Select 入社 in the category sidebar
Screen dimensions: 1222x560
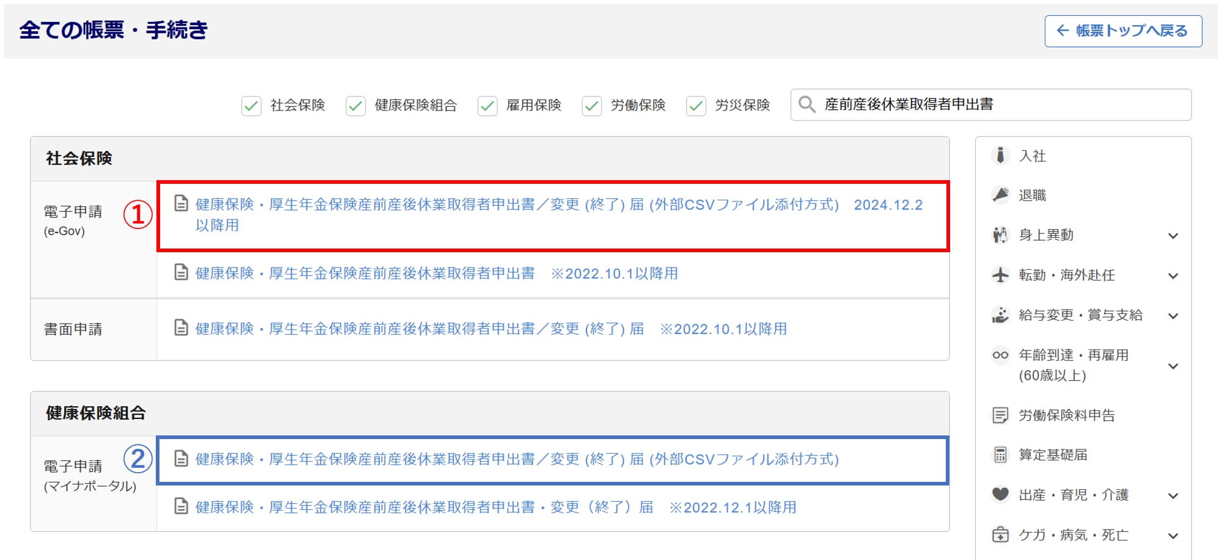(x=1032, y=156)
